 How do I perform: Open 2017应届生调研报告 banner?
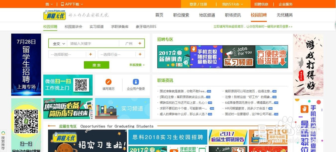tap(228, 137)
